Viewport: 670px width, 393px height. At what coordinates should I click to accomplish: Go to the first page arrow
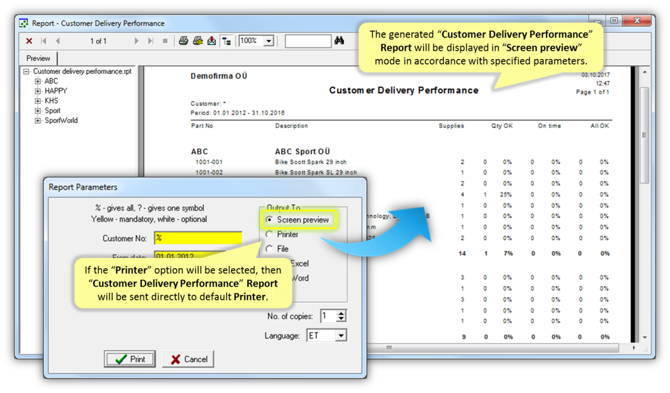click(44, 41)
